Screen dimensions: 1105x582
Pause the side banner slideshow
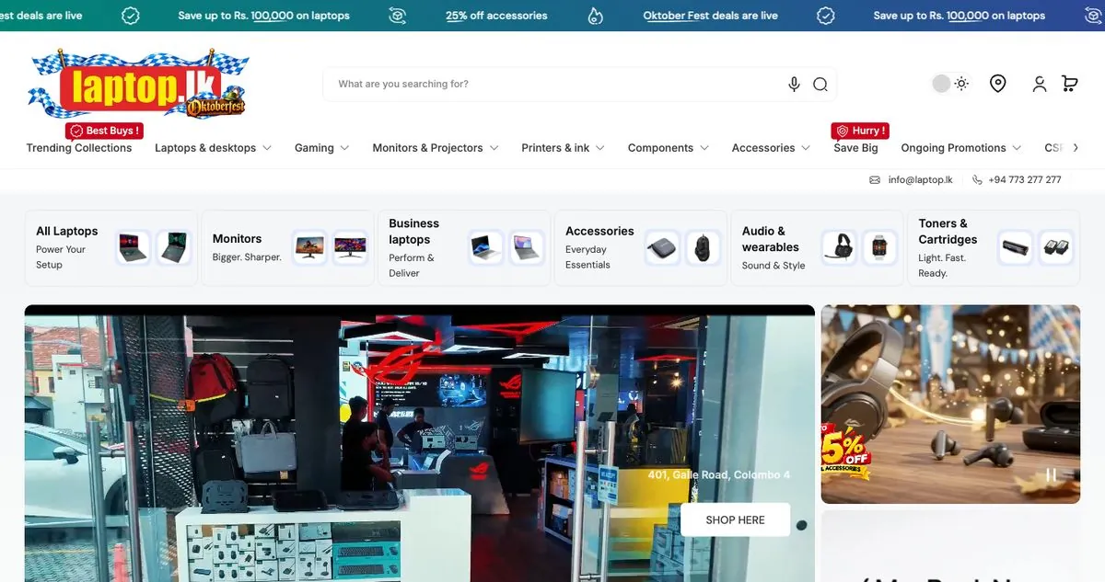pos(1051,475)
